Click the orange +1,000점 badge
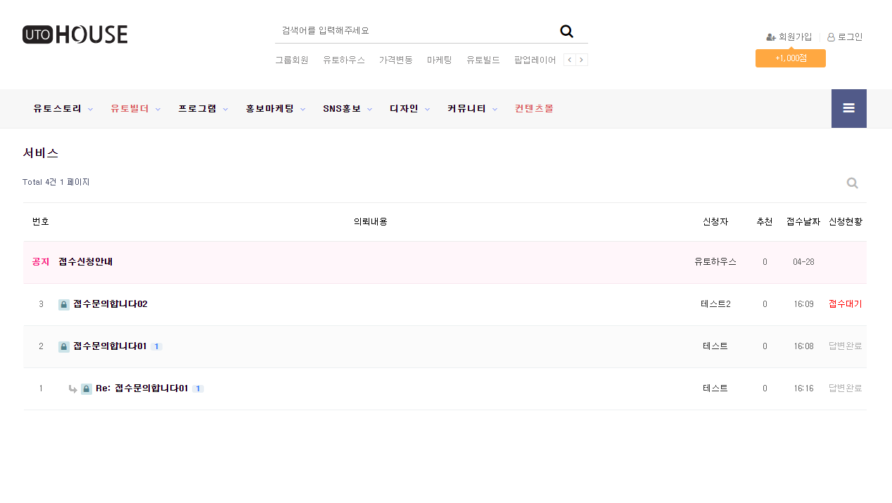Image resolution: width=892 pixels, height=503 pixels. point(790,58)
